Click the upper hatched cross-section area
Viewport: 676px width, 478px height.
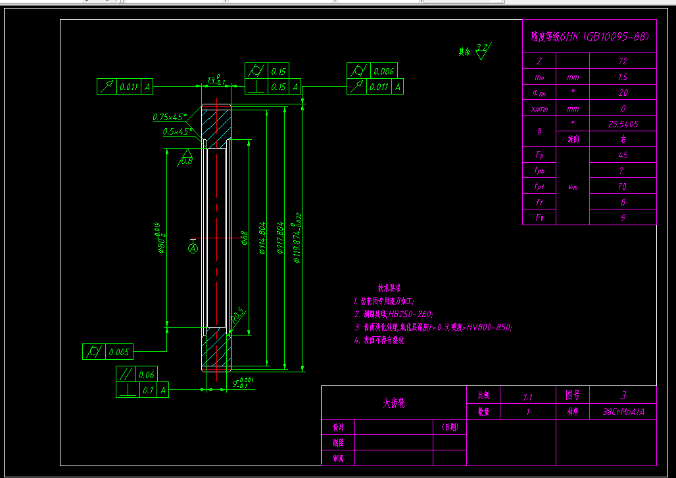(x=216, y=128)
